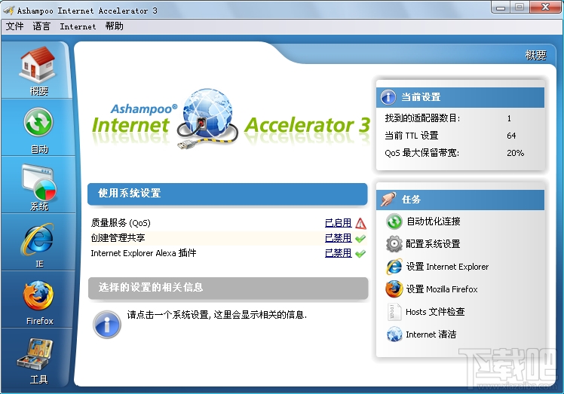The width and height of the screenshot is (564, 394).
Task: Open the 工具 toolbox sidebar icon
Action: 36,354
